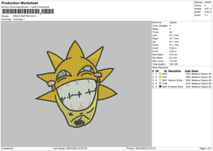213x151 pixels.
Task: Click the Color changes value 4
Action: [170, 26]
